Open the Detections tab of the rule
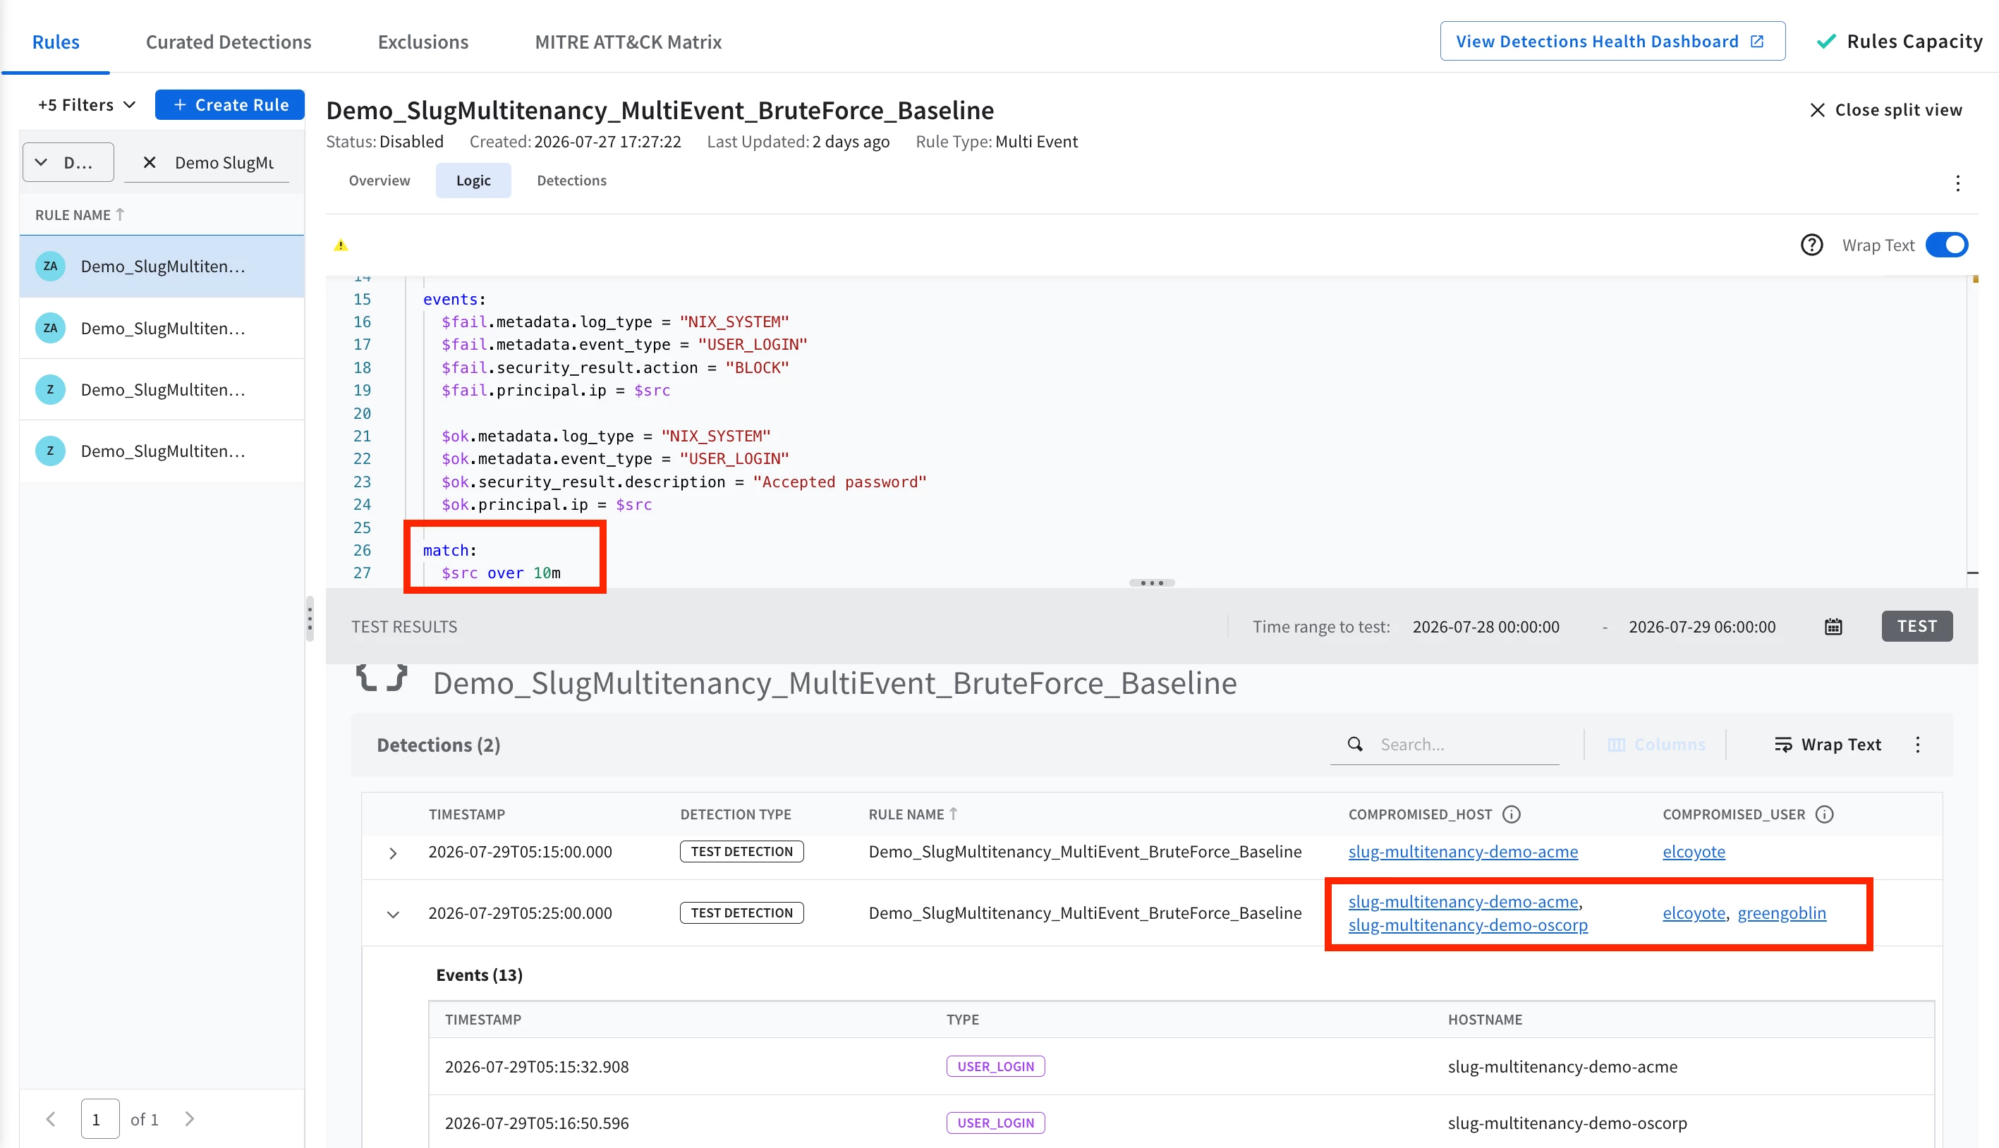Viewport: 1999px width, 1148px height. click(x=572, y=181)
